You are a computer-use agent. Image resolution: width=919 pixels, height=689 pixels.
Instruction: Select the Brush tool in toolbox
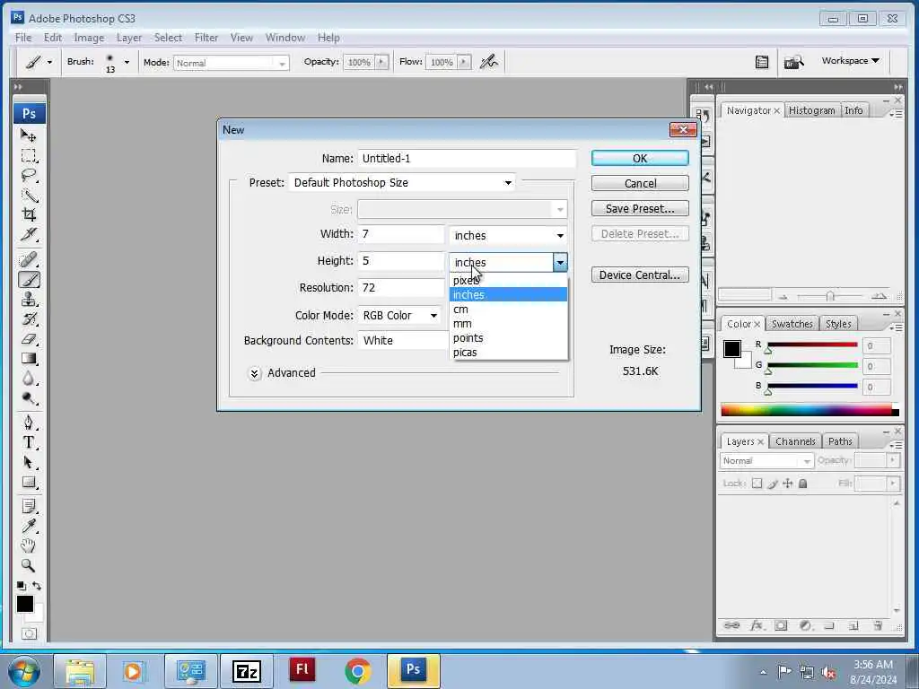pyautogui.click(x=28, y=280)
